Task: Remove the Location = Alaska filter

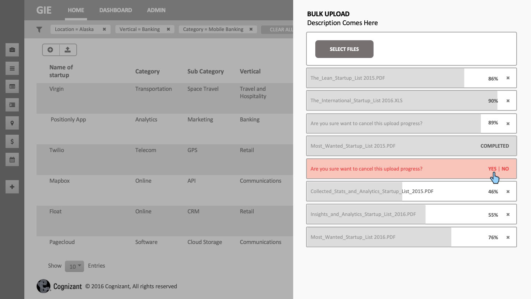Action: tap(104, 29)
